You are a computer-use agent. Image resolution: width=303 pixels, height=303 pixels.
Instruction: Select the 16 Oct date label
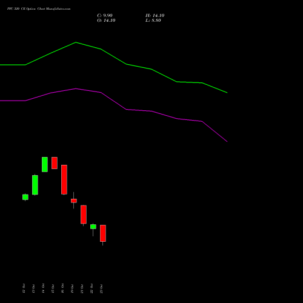[62, 288]
